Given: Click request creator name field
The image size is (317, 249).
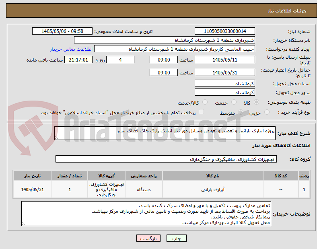Looking at the screenshot, I should pyautogui.click(x=175, y=49).
